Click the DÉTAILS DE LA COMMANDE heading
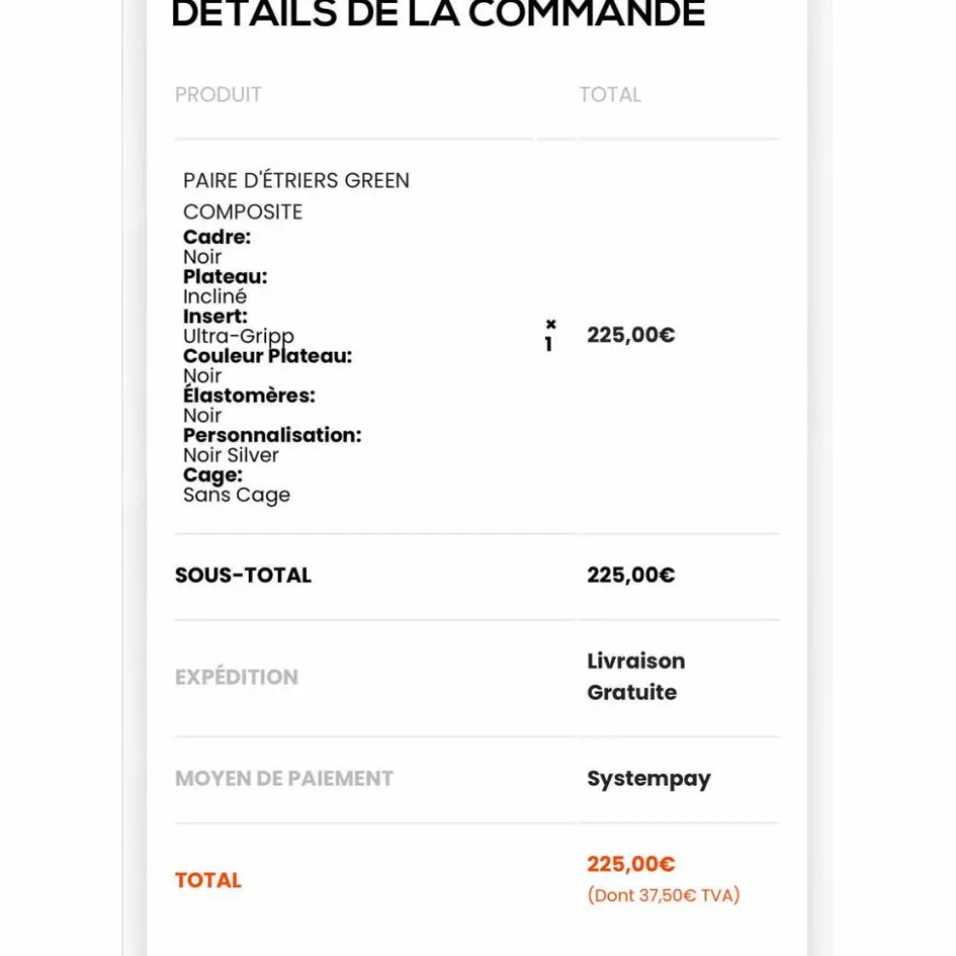The image size is (956, 956). (438, 14)
